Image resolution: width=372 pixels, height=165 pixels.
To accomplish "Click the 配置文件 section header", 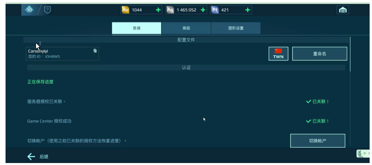I will (186, 40).
